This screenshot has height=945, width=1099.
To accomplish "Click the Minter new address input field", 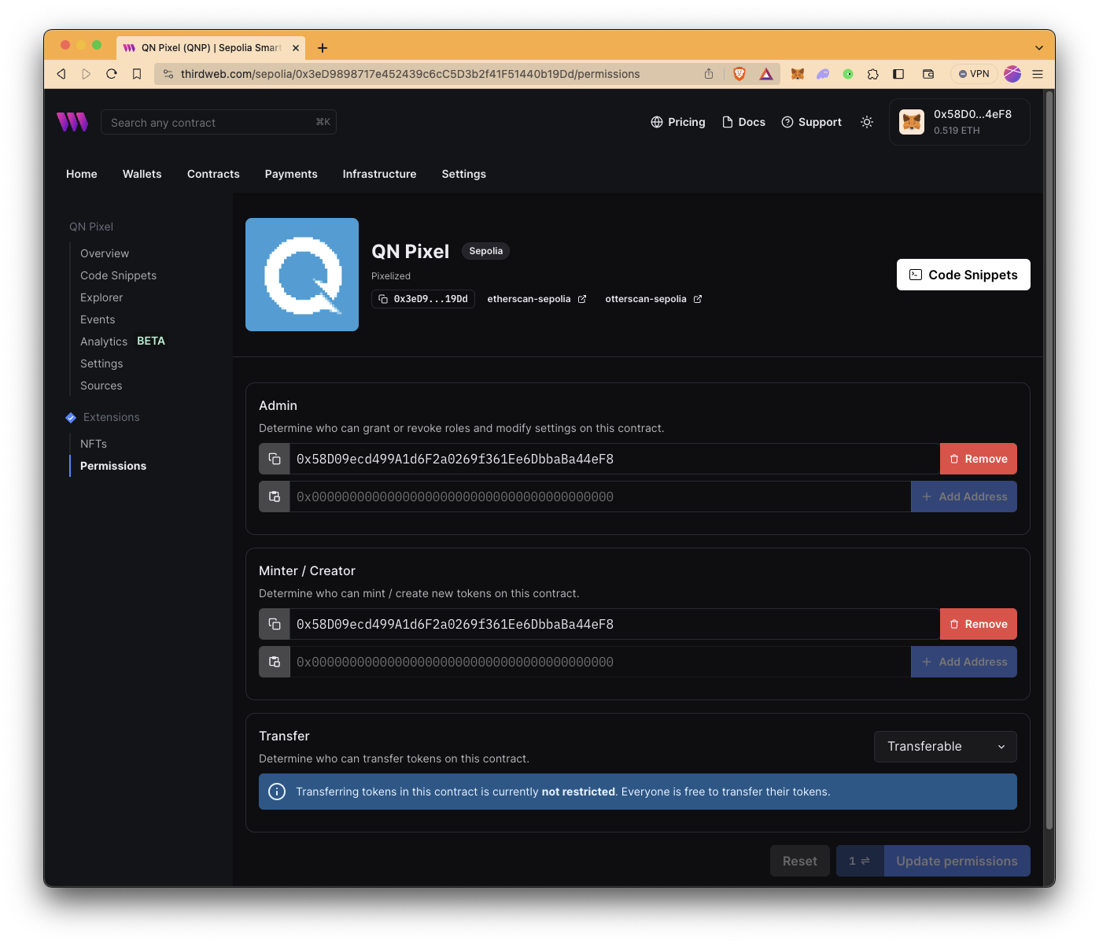I will tap(600, 662).
